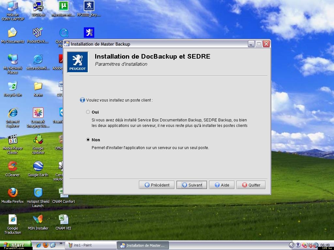This screenshot has width=334, height=250.
Task: Launch Media Player Classic
Action: 13,144
